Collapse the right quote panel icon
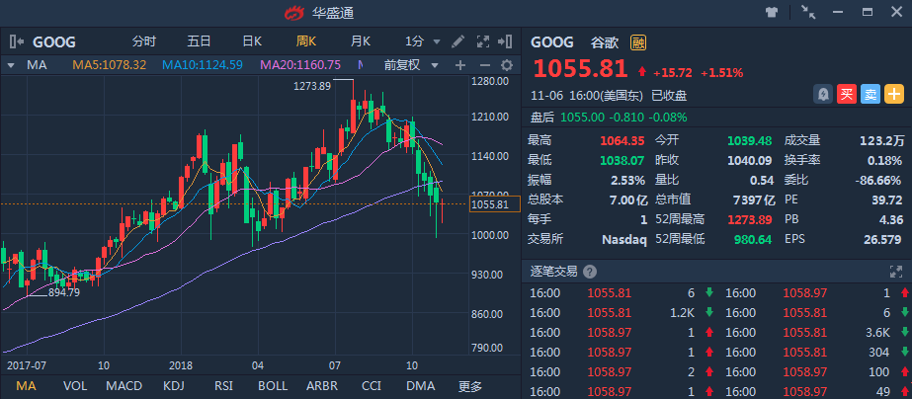The height and width of the screenshot is (399, 912). tap(506, 41)
